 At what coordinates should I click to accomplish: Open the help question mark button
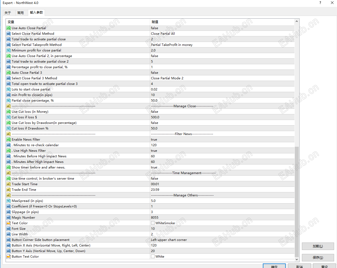coord(320,3)
